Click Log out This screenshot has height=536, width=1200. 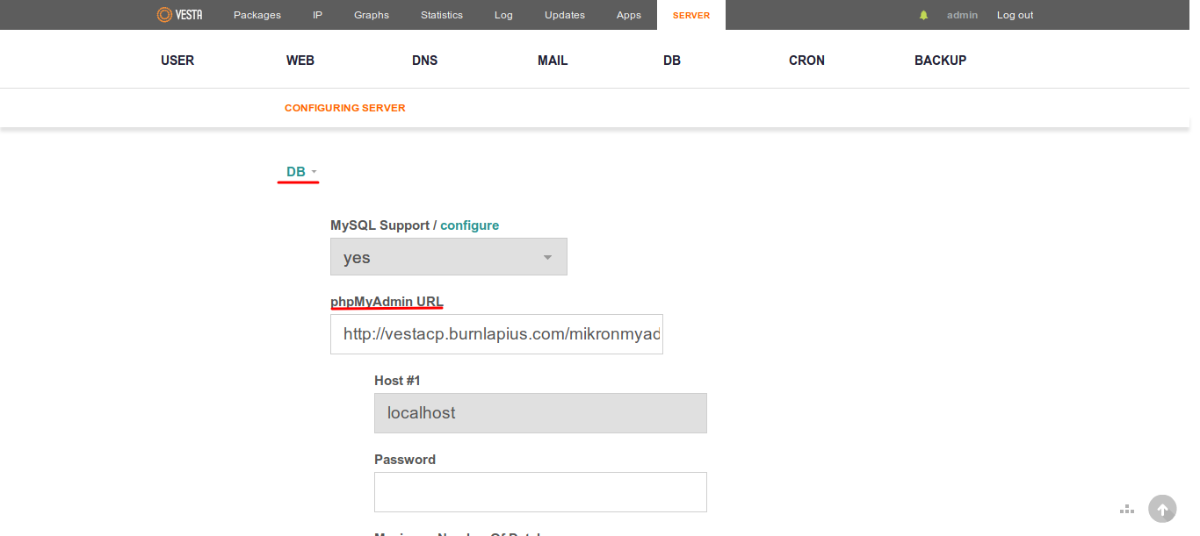1016,15
